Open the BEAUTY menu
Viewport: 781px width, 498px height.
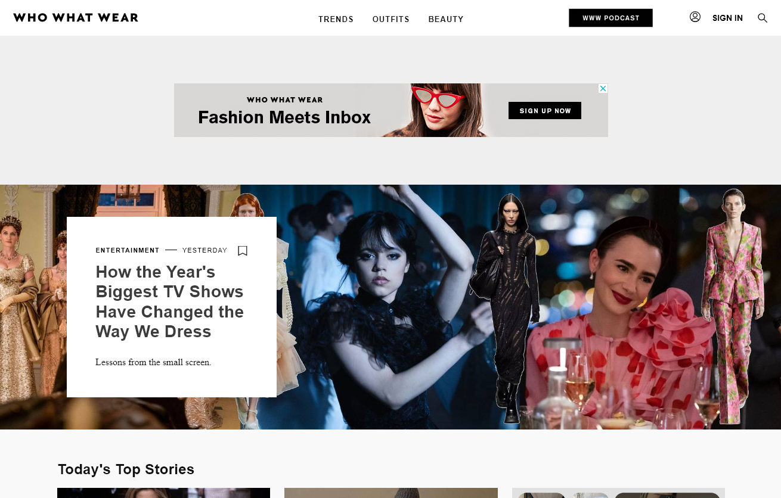pyautogui.click(x=446, y=19)
